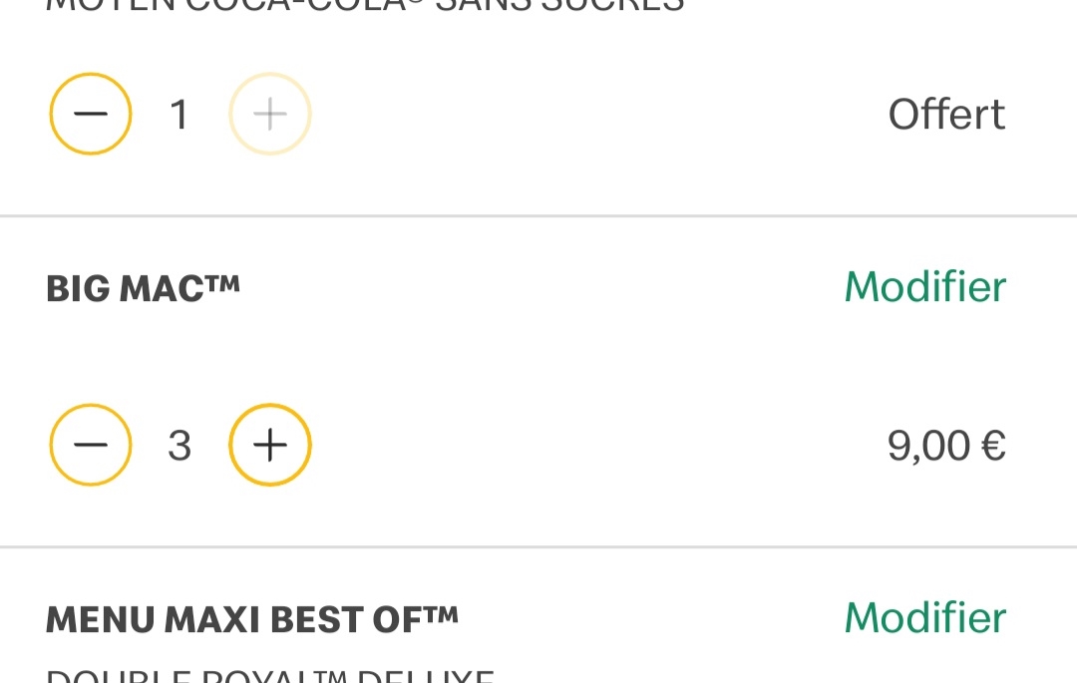Image resolution: width=1077 pixels, height=683 pixels.
Task: Decrease the Coca-Cola sans sucres quantity
Action: coord(91,115)
